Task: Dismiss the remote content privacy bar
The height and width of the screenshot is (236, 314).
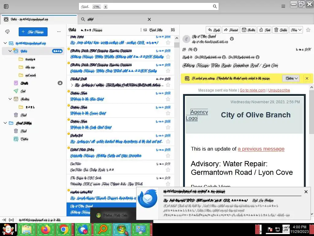Action: tap(307, 78)
